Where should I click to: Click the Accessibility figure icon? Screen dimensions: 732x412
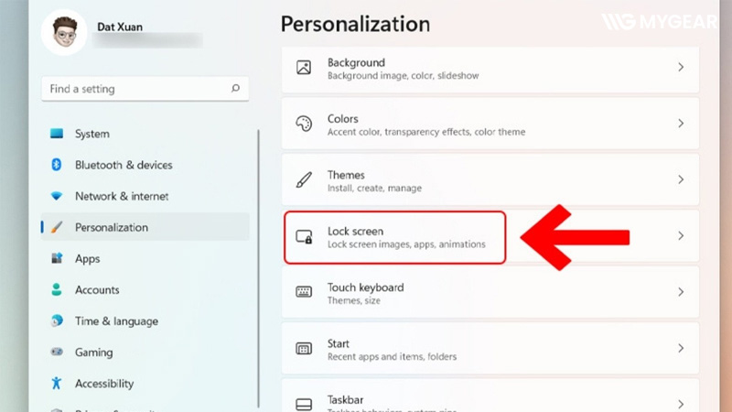[57, 384]
